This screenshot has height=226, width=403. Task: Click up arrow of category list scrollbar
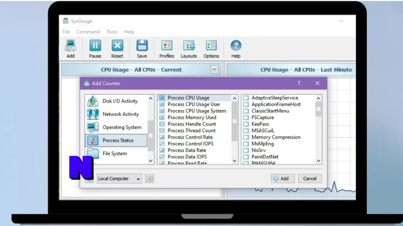pos(151,98)
